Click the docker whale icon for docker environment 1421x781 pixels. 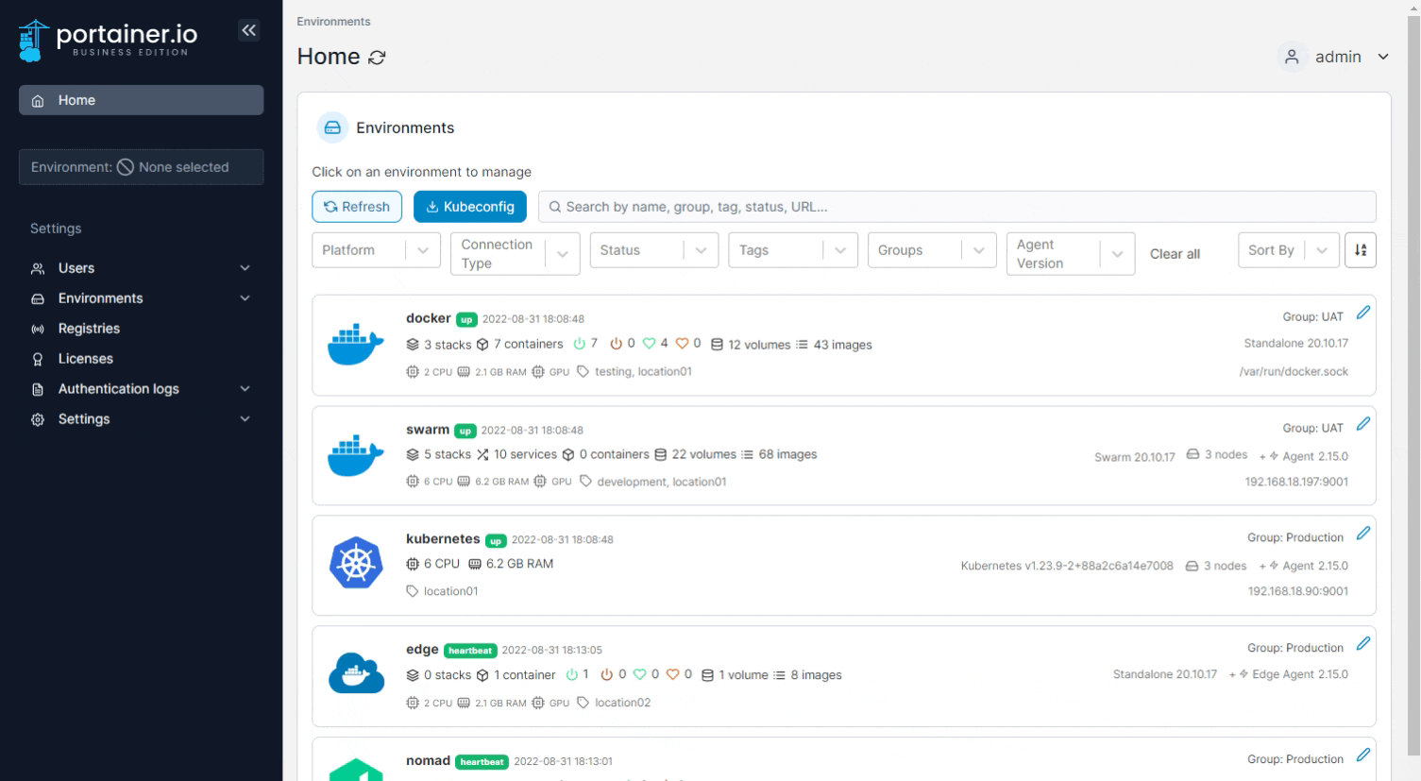pyautogui.click(x=356, y=344)
